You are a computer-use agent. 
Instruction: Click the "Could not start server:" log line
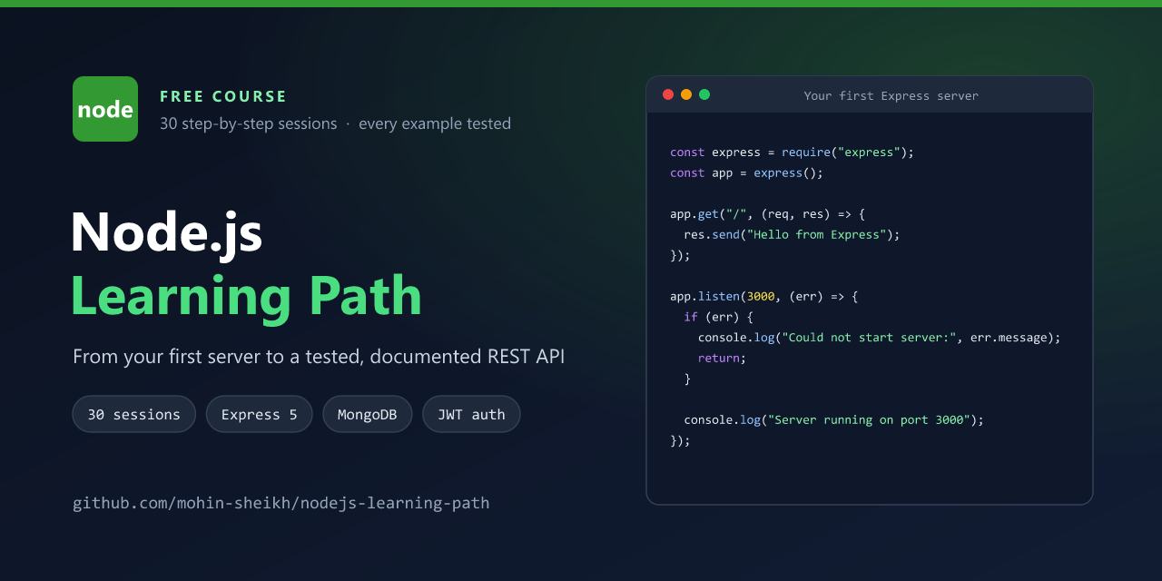click(880, 338)
